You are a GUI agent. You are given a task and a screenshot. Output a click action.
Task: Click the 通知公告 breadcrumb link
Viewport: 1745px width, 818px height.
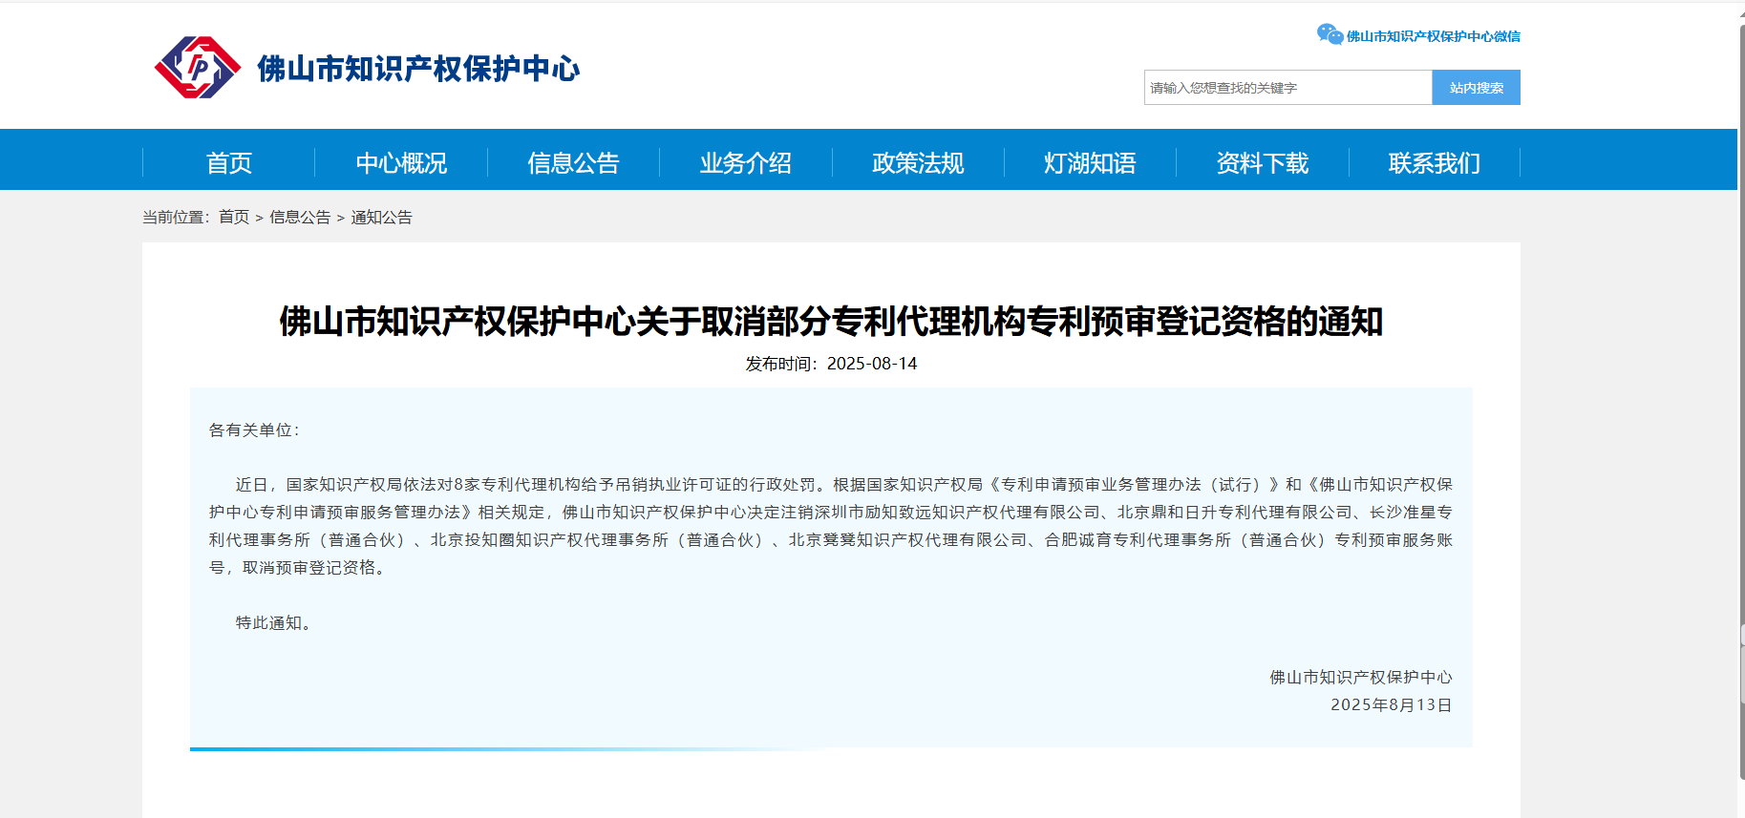point(381,218)
